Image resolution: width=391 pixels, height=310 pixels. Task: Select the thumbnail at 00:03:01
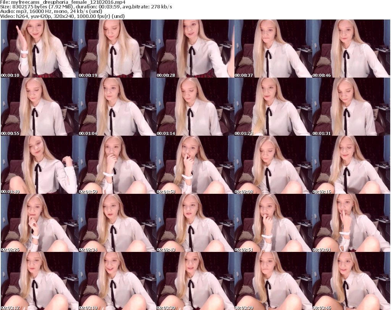(351, 223)
